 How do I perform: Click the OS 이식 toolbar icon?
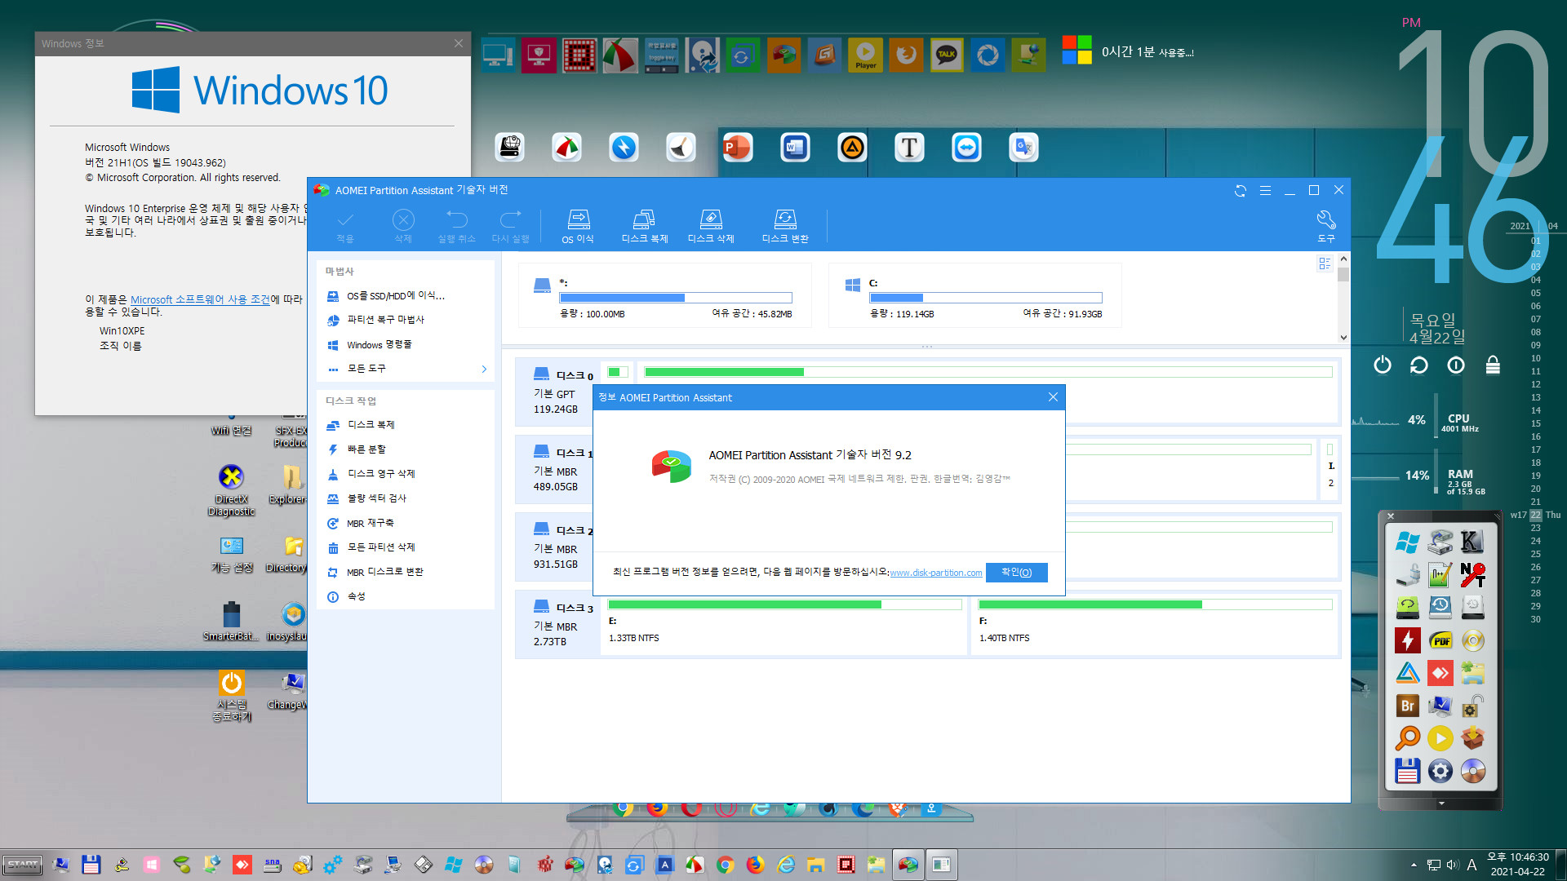578,226
